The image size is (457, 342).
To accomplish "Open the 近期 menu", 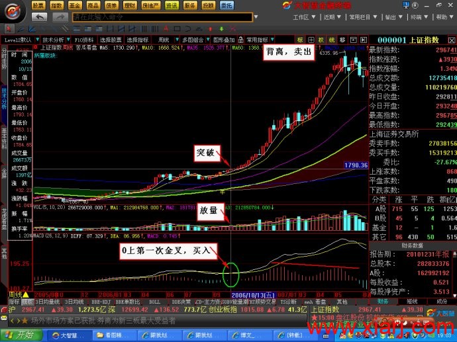I will click(332, 17).
